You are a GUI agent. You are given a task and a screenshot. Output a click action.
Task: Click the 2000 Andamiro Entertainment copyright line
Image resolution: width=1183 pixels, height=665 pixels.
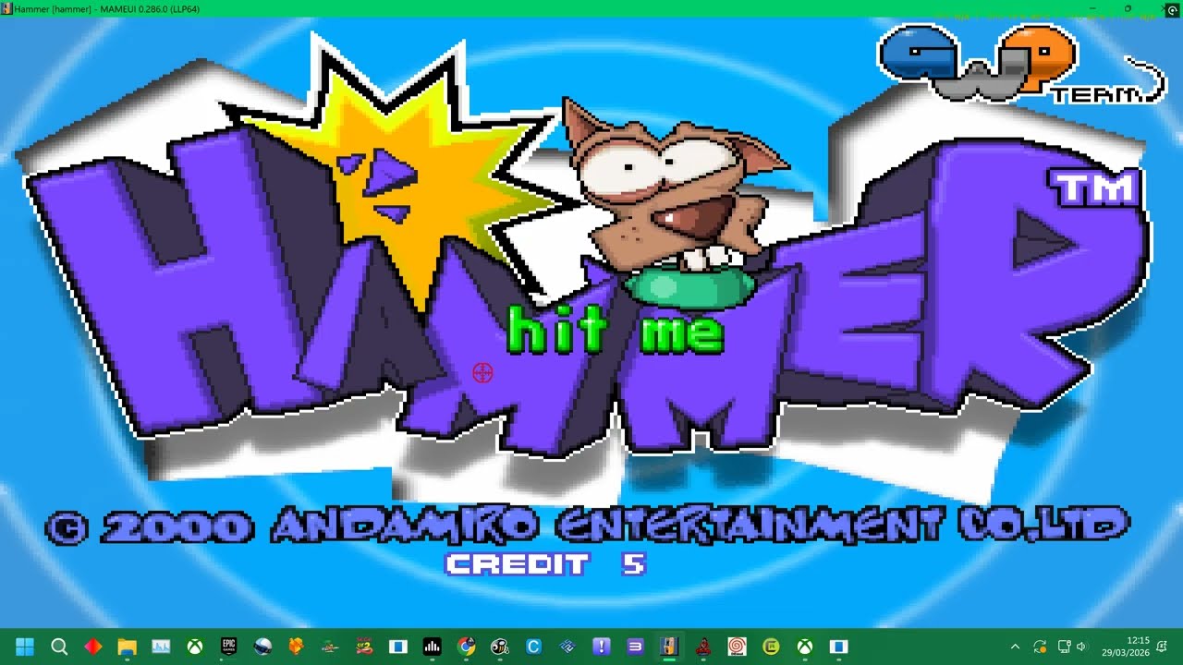588,526
